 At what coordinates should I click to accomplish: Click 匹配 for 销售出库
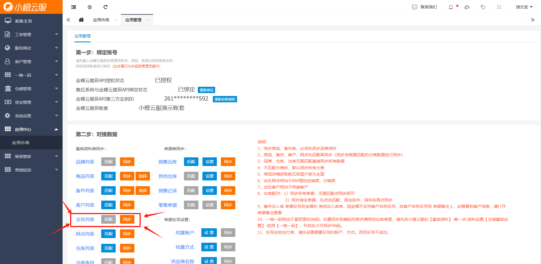191,162
